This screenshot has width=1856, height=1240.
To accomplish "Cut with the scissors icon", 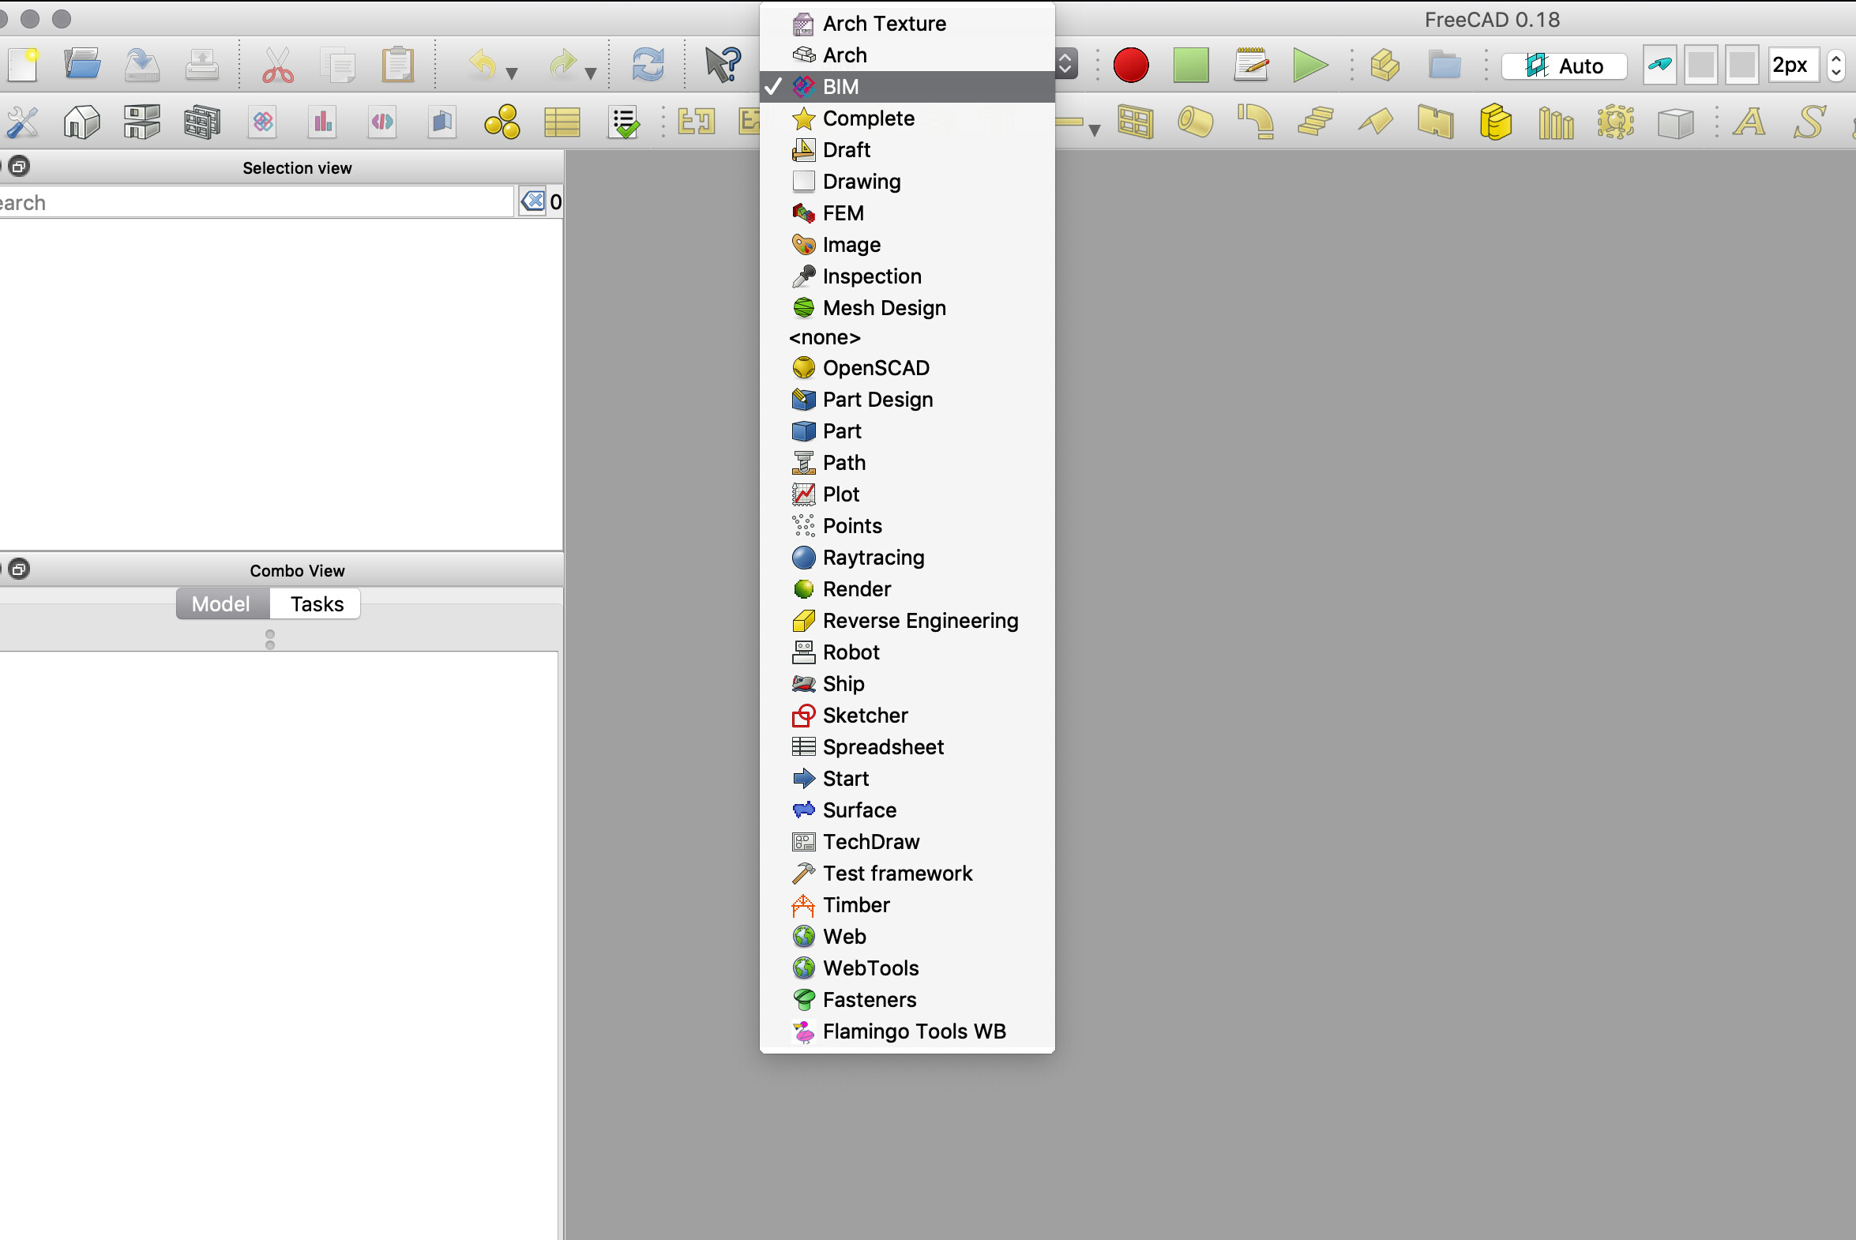I will pyautogui.click(x=277, y=65).
